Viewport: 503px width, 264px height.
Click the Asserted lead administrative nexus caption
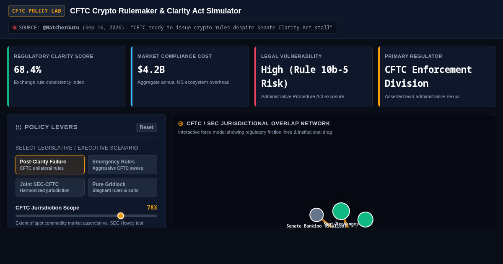[x=422, y=96]
